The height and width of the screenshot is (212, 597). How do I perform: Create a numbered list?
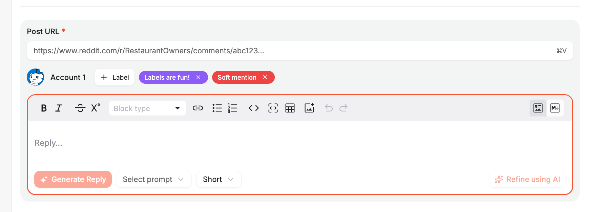click(232, 108)
